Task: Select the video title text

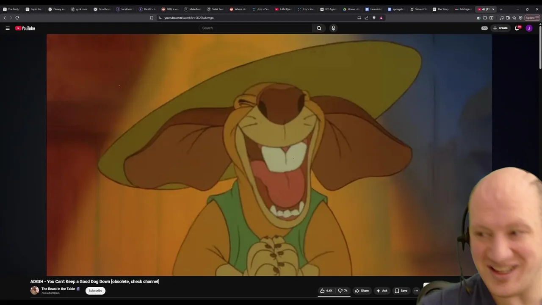Action: 95,281
